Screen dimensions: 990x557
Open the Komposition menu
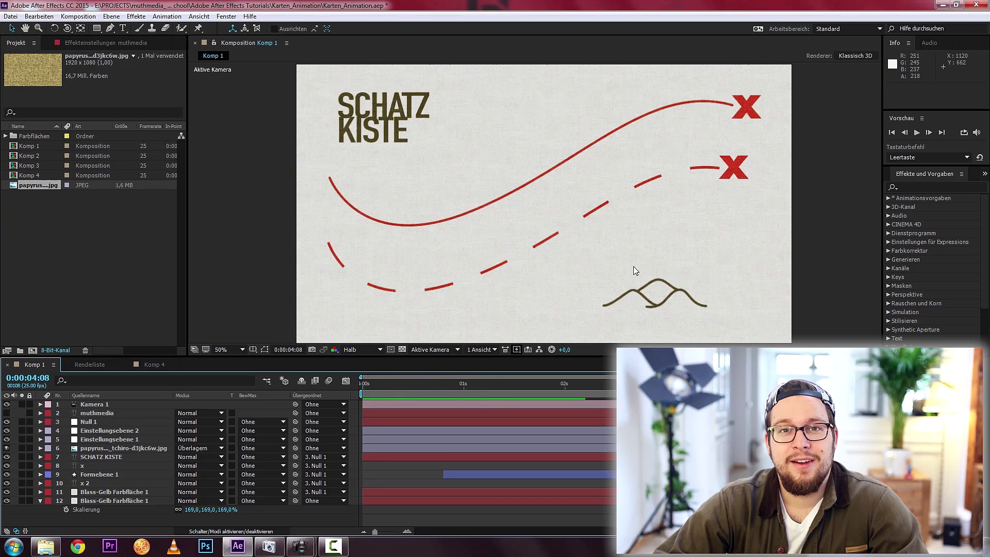coord(78,16)
